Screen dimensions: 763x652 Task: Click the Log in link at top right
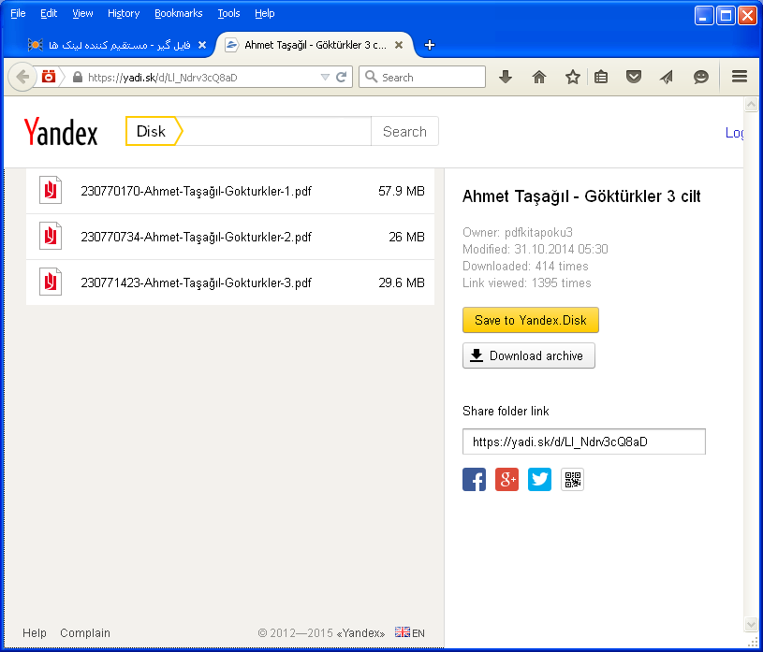pyautogui.click(x=734, y=132)
